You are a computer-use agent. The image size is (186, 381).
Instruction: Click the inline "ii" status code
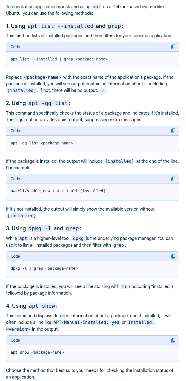click(x=124, y=287)
